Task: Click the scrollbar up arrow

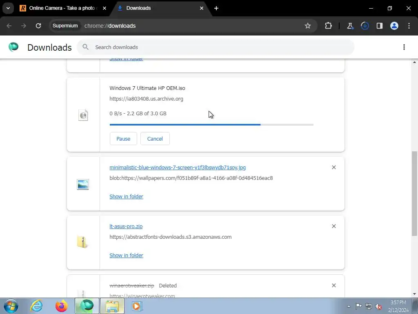Action: (x=414, y=62)
